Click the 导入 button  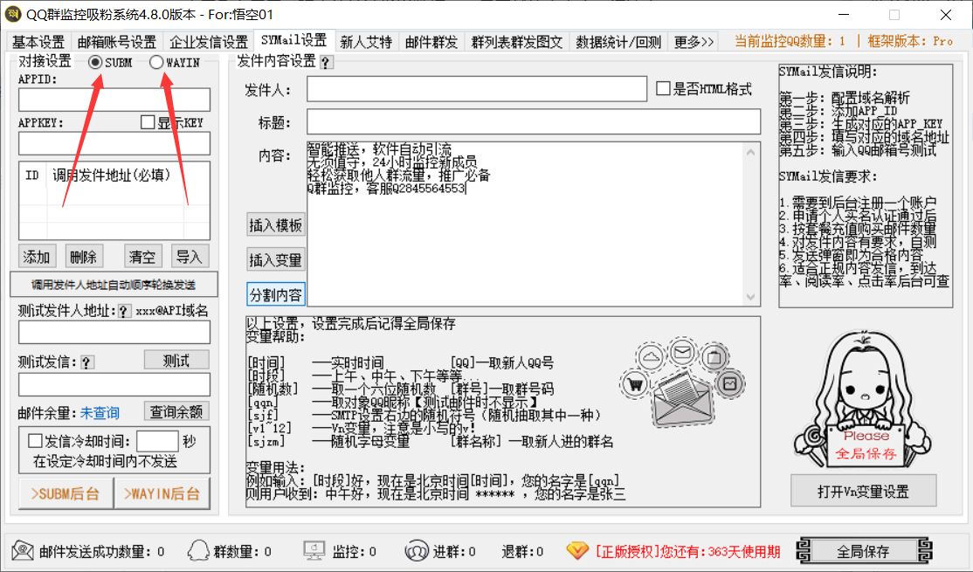click(190, 256)
